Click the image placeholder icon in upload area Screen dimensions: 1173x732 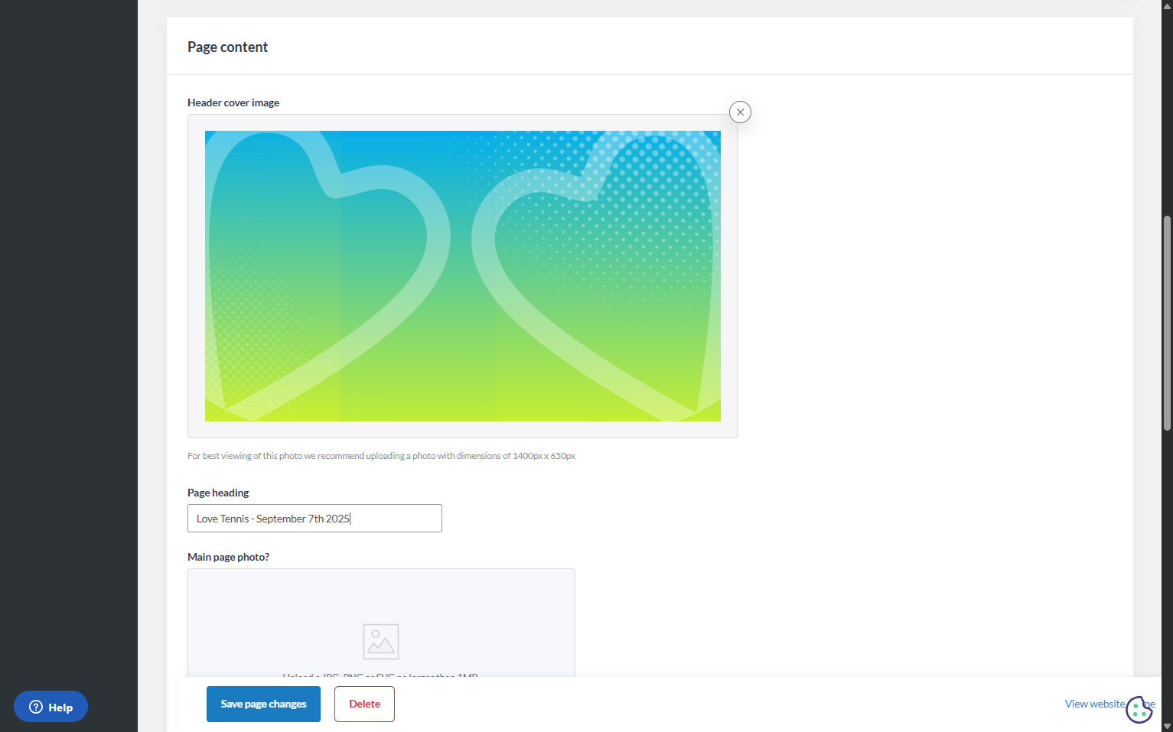click(x=381, y=642)
